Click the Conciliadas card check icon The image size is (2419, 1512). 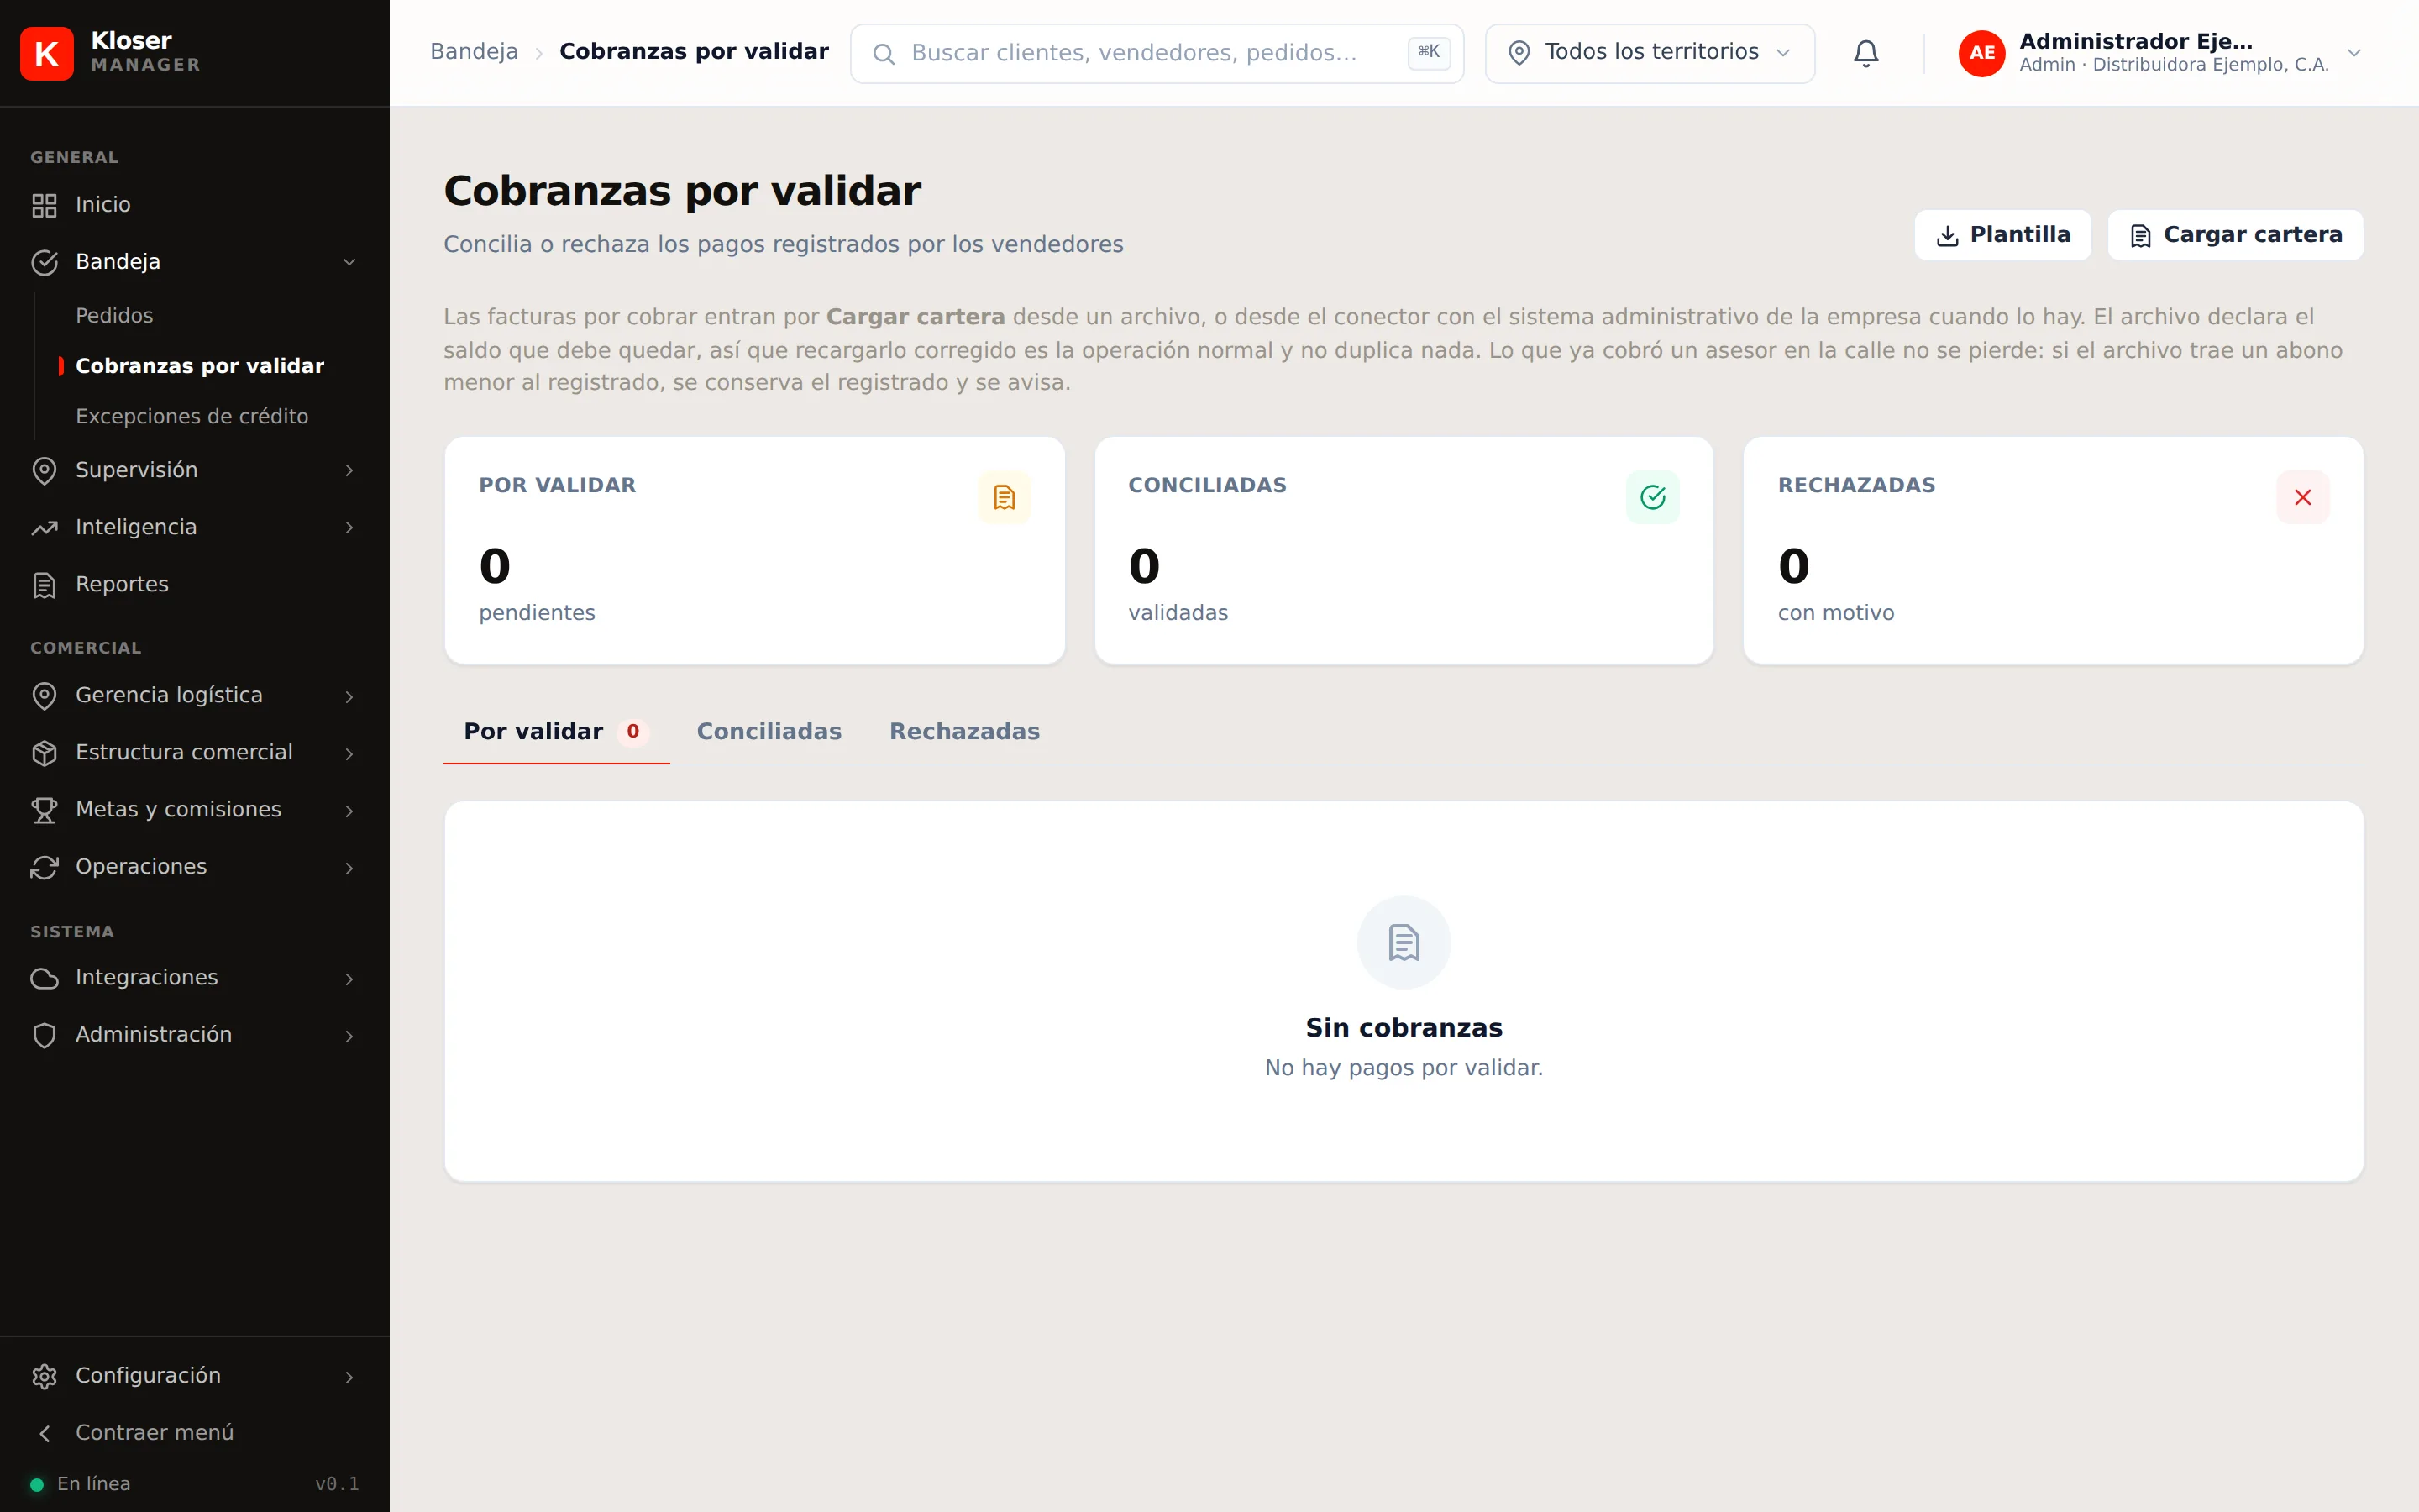click(x=1652, y=497)
